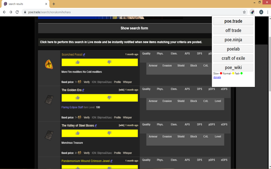Open a new browser tab
This screenshot has width=271, height=169.
click(54, 4)
